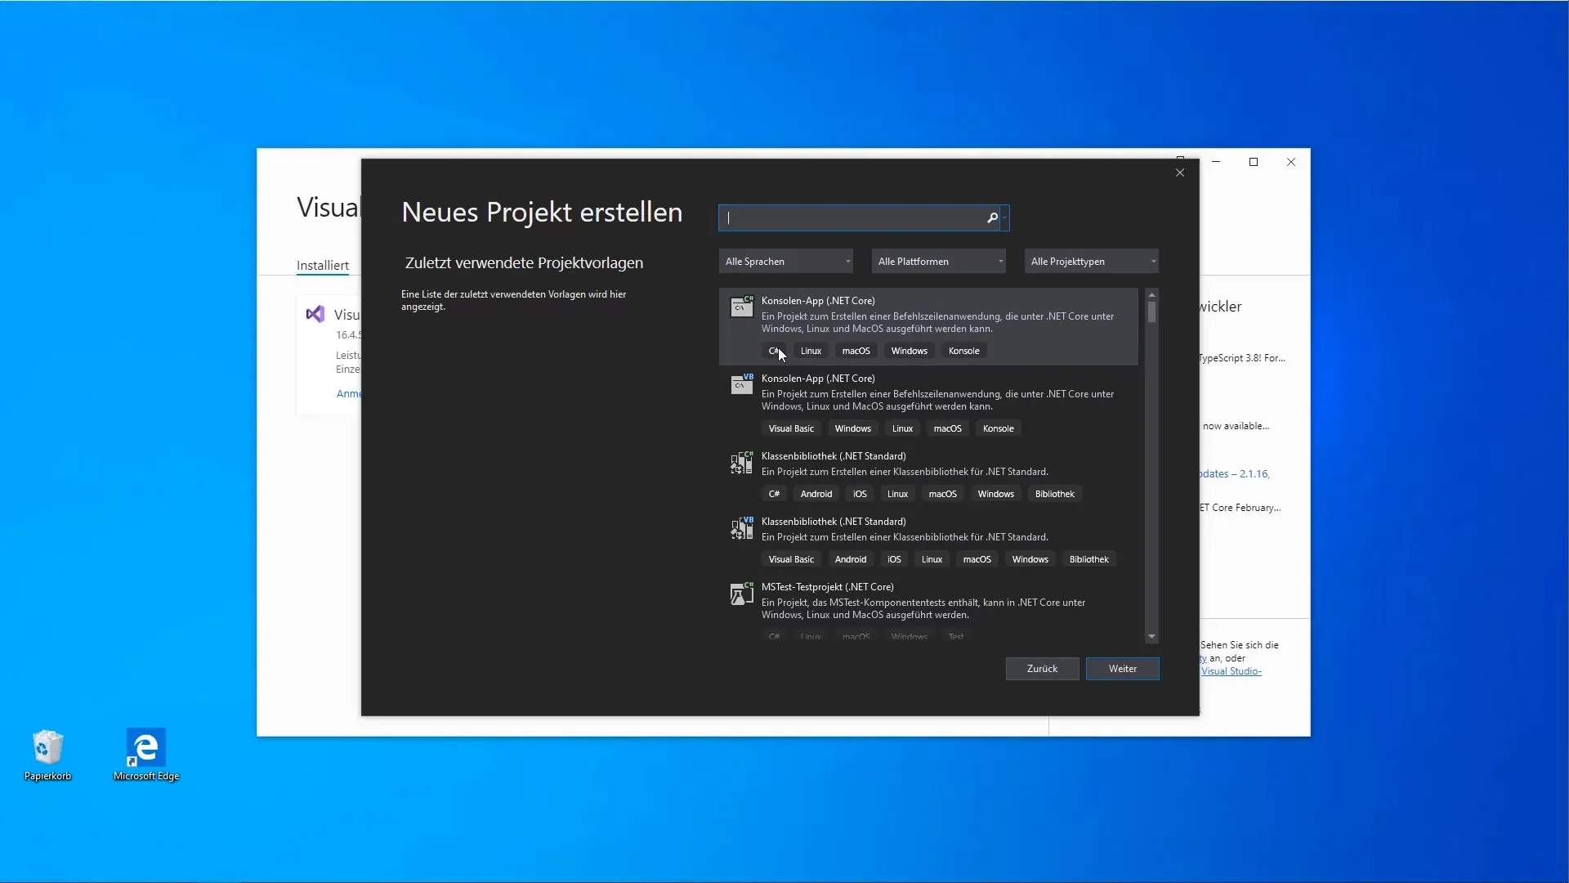This screenshot has width=1569, height=883.
Task: Click the template list scrollbar thumb
Action: [1151, 312]
